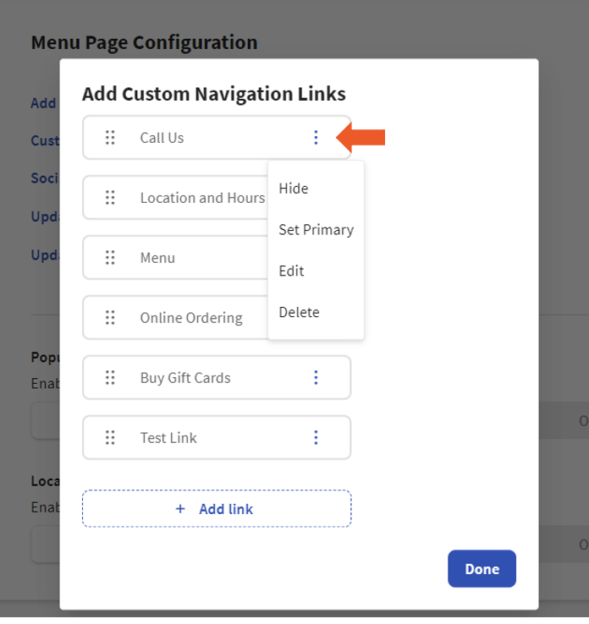Select Set Primary in the options menu

(316, 230)
